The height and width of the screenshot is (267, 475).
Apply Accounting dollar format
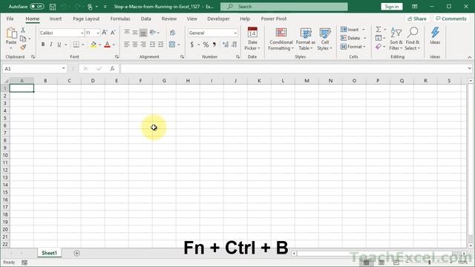(x=192, y=44)
